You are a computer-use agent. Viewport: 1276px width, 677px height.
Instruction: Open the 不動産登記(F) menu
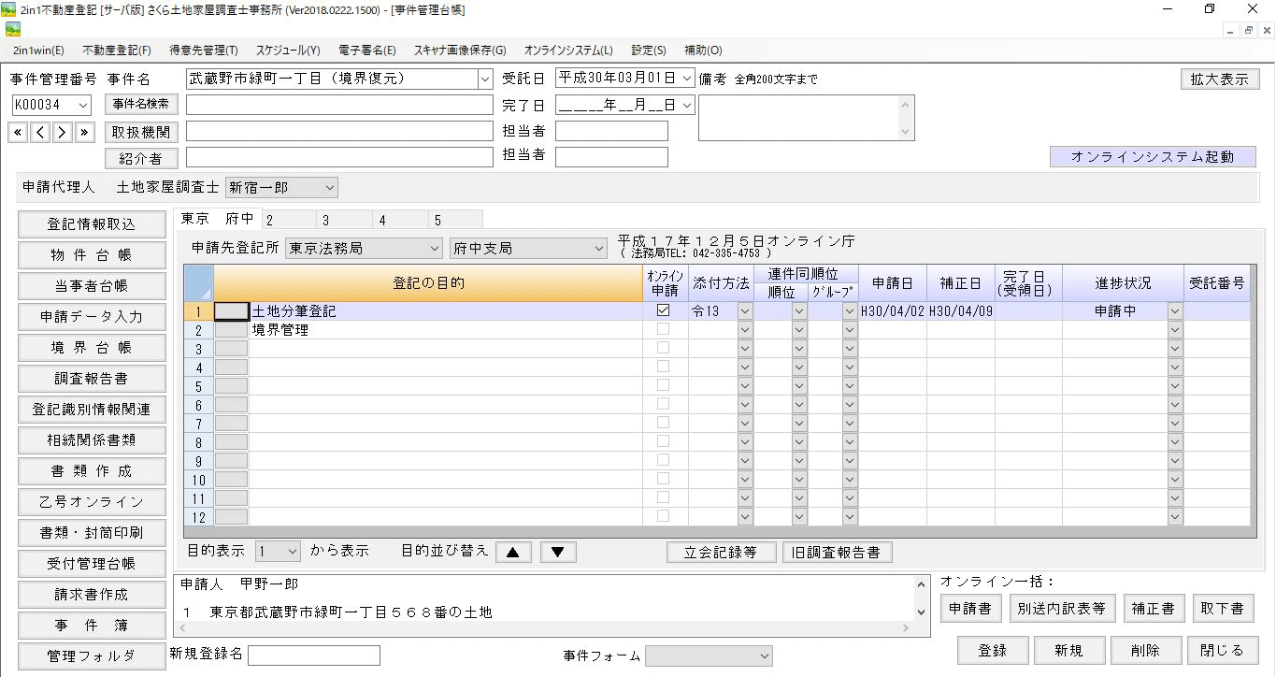pos(117,50)
